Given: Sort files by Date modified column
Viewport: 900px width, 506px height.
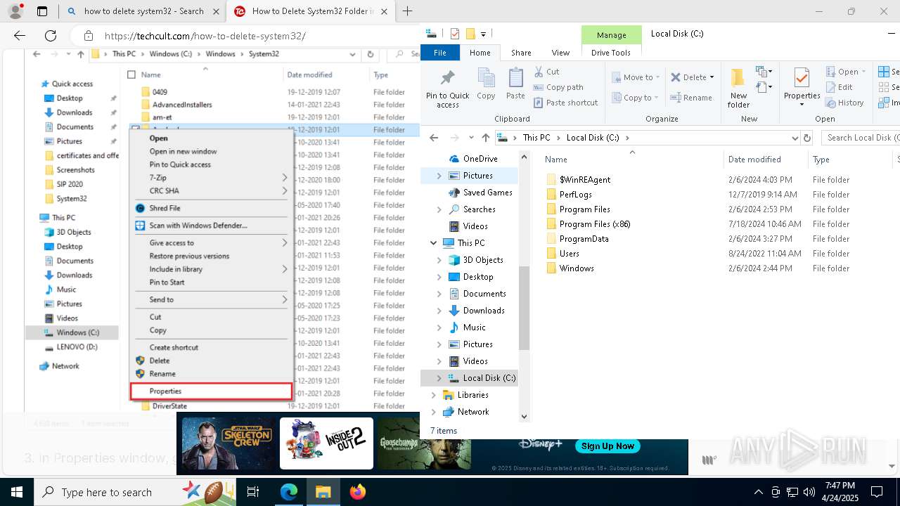Looking at the screenshot, I should pos(754,160).
